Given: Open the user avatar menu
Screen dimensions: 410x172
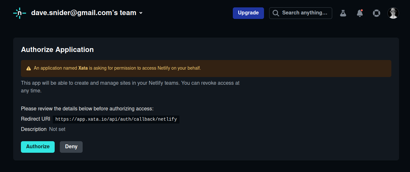Looking at the screenshot, I should click(393, 13).
